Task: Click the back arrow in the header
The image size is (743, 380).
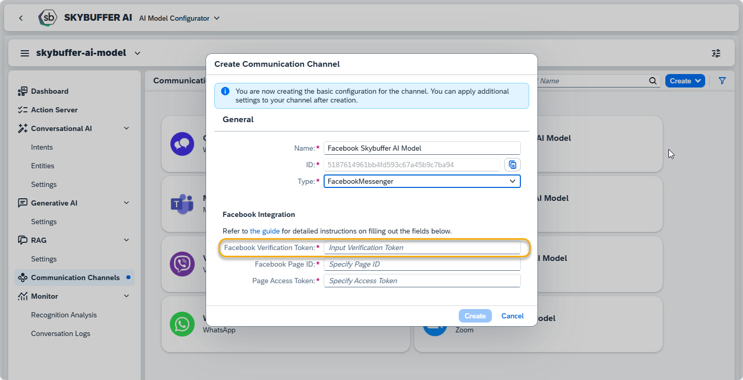Action: 21,18
